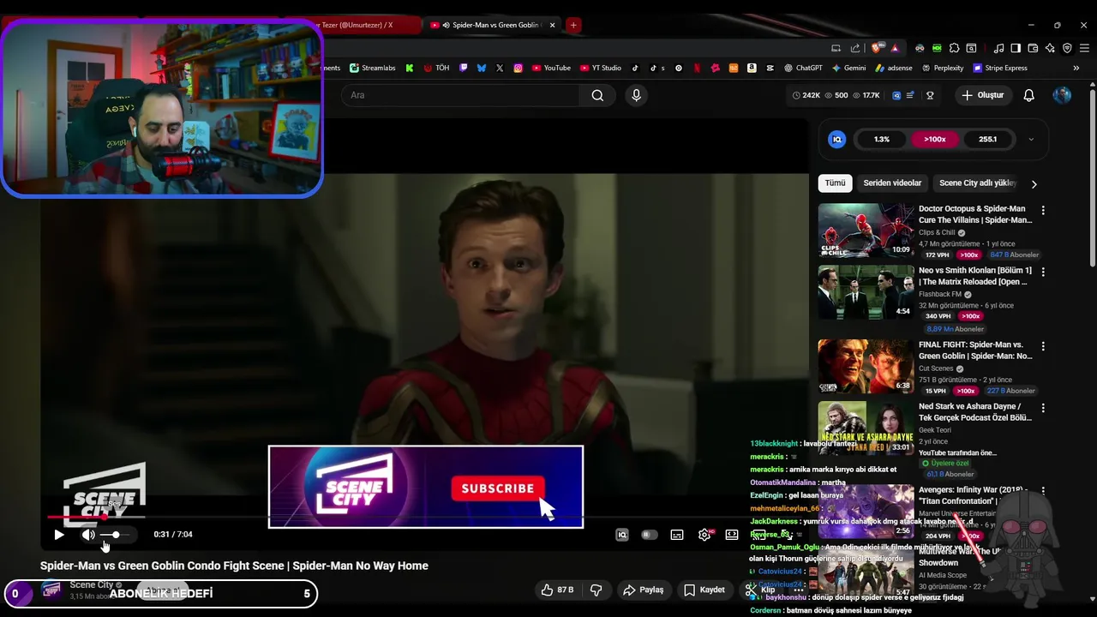Like the video with 87 B thumbs up
The width and height of the screenshot is (1097, 617).
click(x=556, y=590)
